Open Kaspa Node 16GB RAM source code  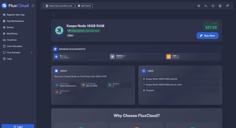[180, 85]
